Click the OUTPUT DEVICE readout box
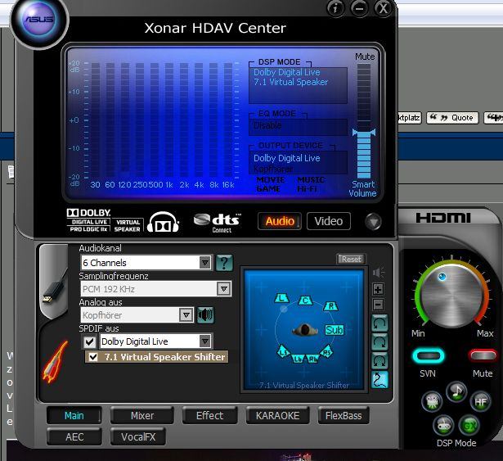503x461 pixels. [298, 163]
